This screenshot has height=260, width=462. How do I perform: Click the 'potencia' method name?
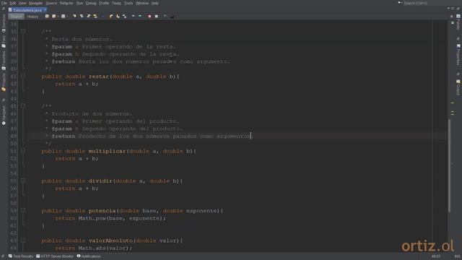[x=103, y=210]
